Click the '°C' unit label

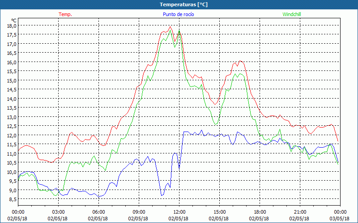click(14, 21)
